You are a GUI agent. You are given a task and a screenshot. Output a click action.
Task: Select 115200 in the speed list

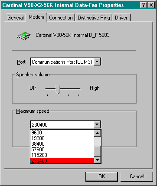coord(62,155)
